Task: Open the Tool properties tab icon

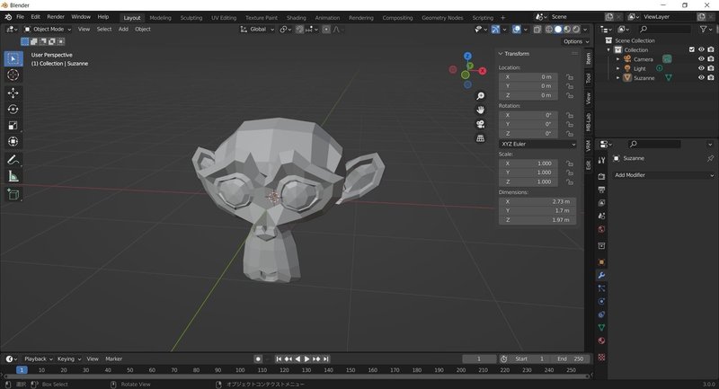Action: 601,160
